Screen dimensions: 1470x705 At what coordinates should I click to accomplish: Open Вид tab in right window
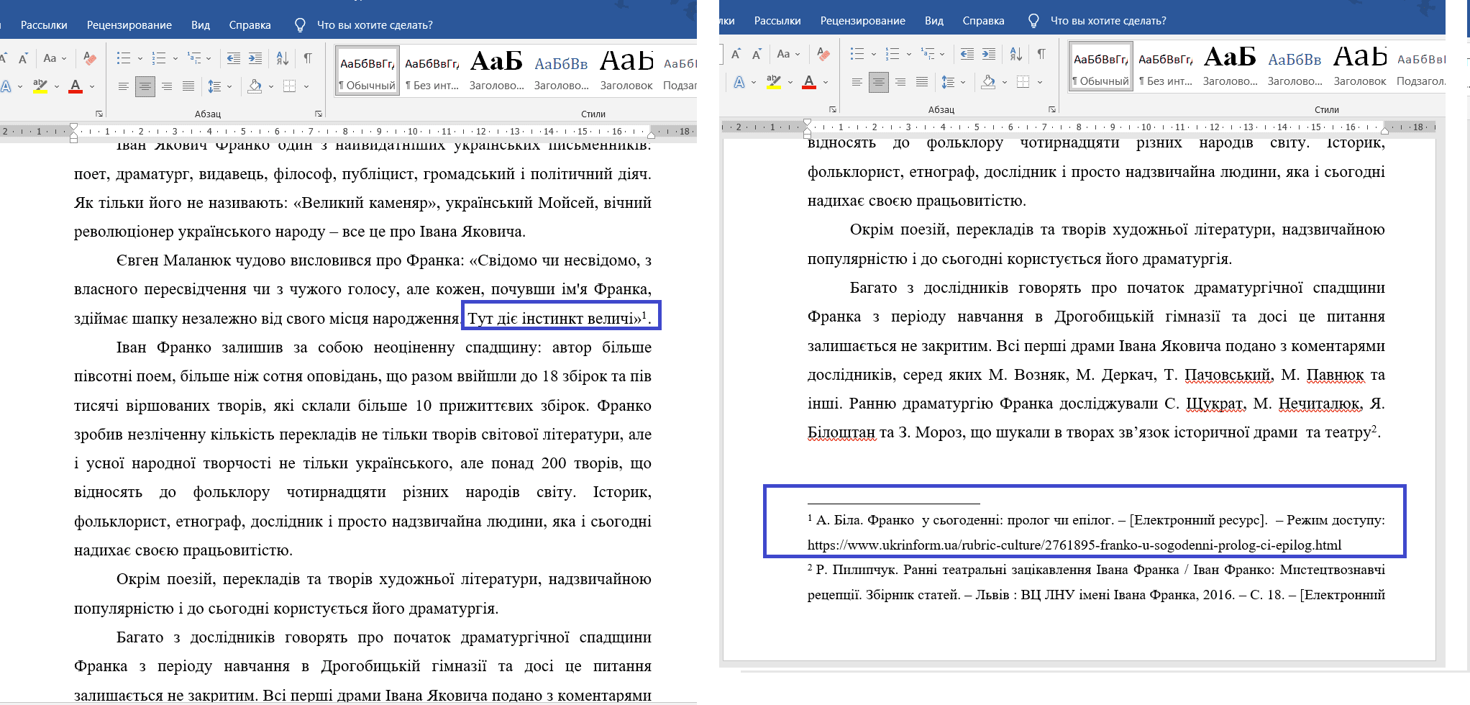pyautogui.click(x=934, y=21)
